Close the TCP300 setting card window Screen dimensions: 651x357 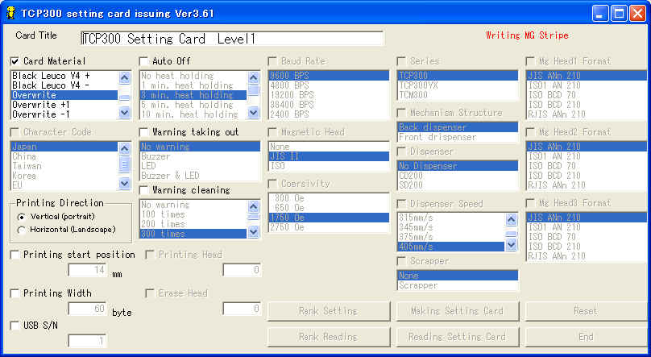point(637,13)
